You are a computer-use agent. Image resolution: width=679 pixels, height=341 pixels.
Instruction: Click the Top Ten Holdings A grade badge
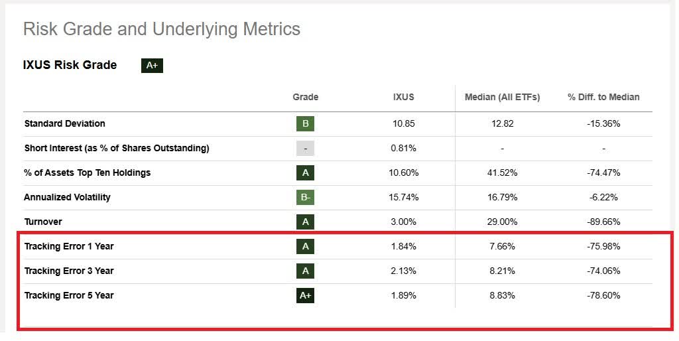pyautogui.click(x=305, y=172)
